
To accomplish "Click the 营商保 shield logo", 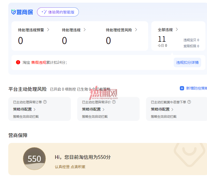I will pos(14,12).
